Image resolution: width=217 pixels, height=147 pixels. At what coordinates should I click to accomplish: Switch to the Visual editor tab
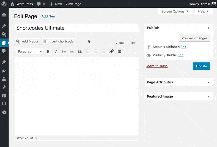(120, 43)
